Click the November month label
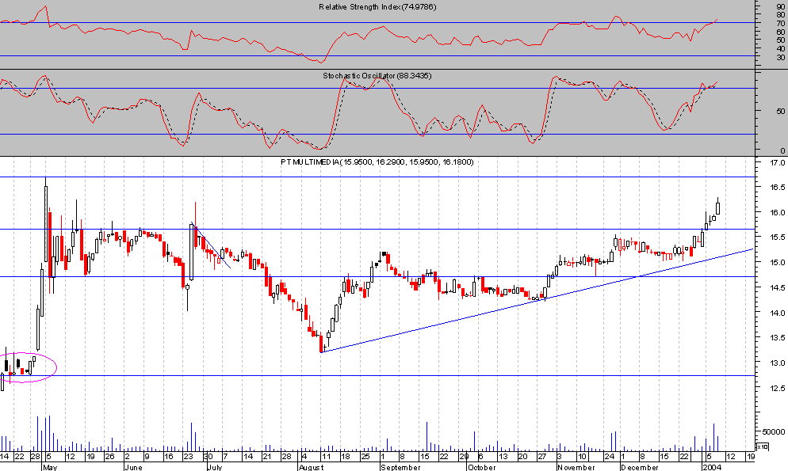The image size is (788, 471). [576, 467]
